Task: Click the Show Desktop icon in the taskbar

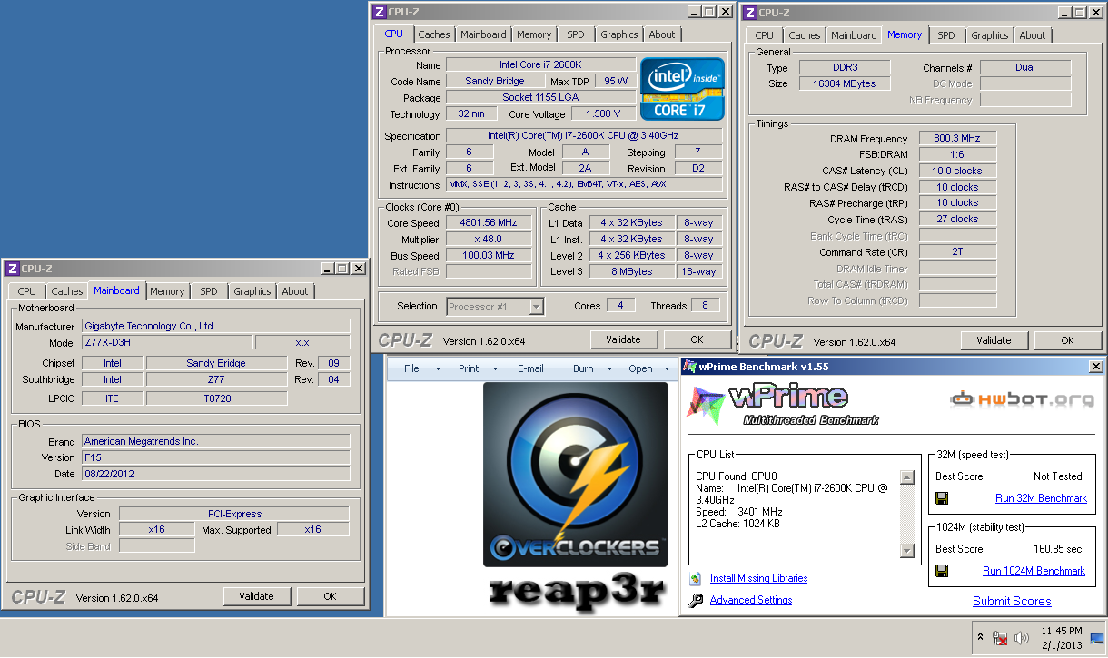Action: point(1095,638)
